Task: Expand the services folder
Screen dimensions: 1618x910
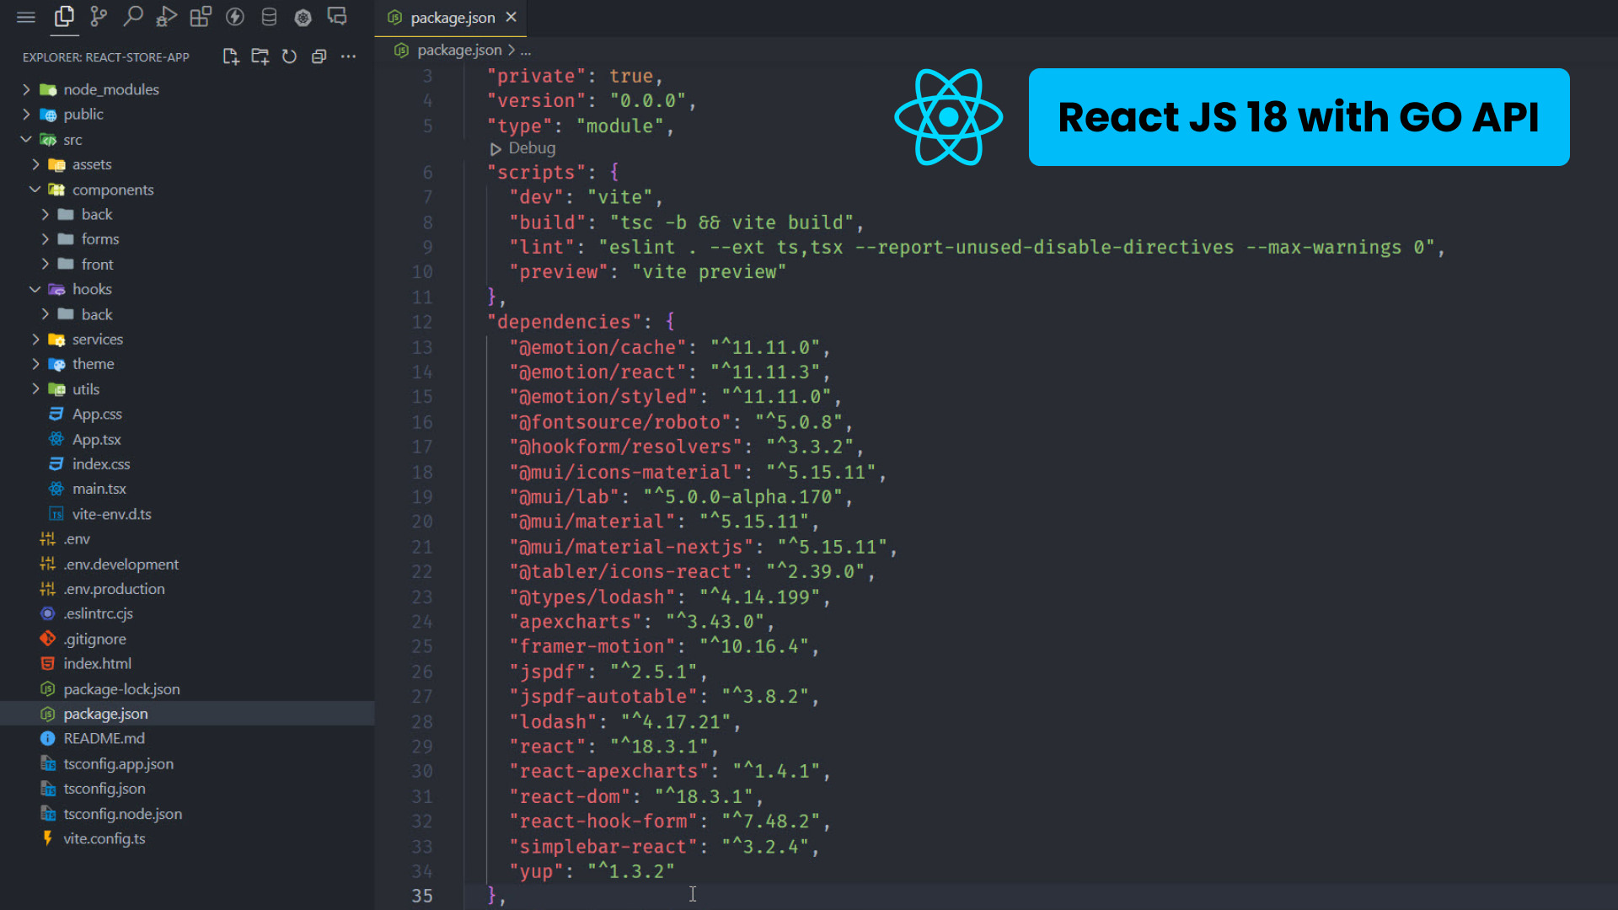Action: (x=97, y=340)
